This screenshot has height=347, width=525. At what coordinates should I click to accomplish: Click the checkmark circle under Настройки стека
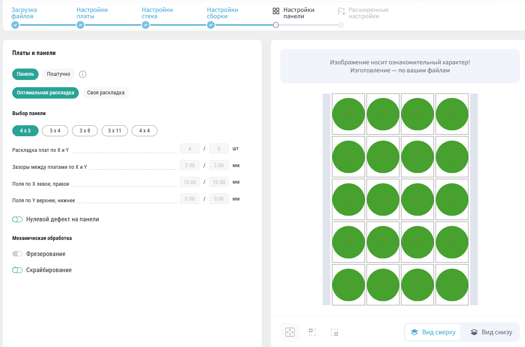pyautogui.click(x=146, y=25)
